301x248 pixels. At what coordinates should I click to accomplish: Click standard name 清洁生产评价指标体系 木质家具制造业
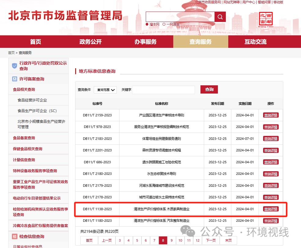(162, 209)
